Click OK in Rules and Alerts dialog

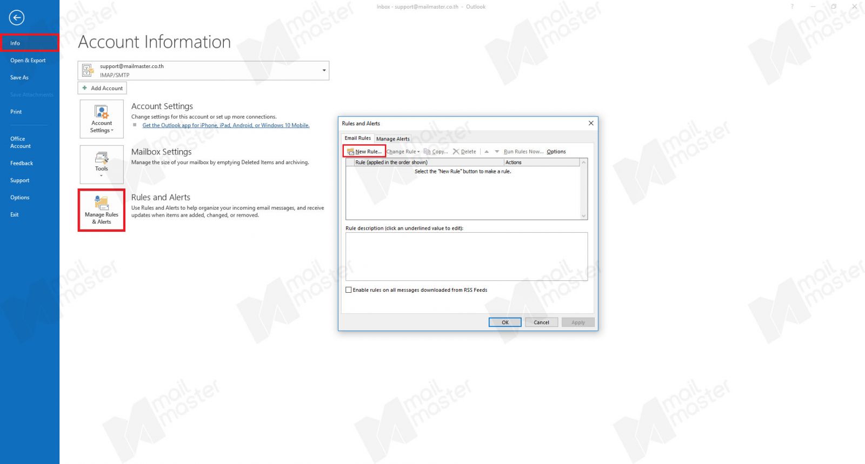coord(505,322)
